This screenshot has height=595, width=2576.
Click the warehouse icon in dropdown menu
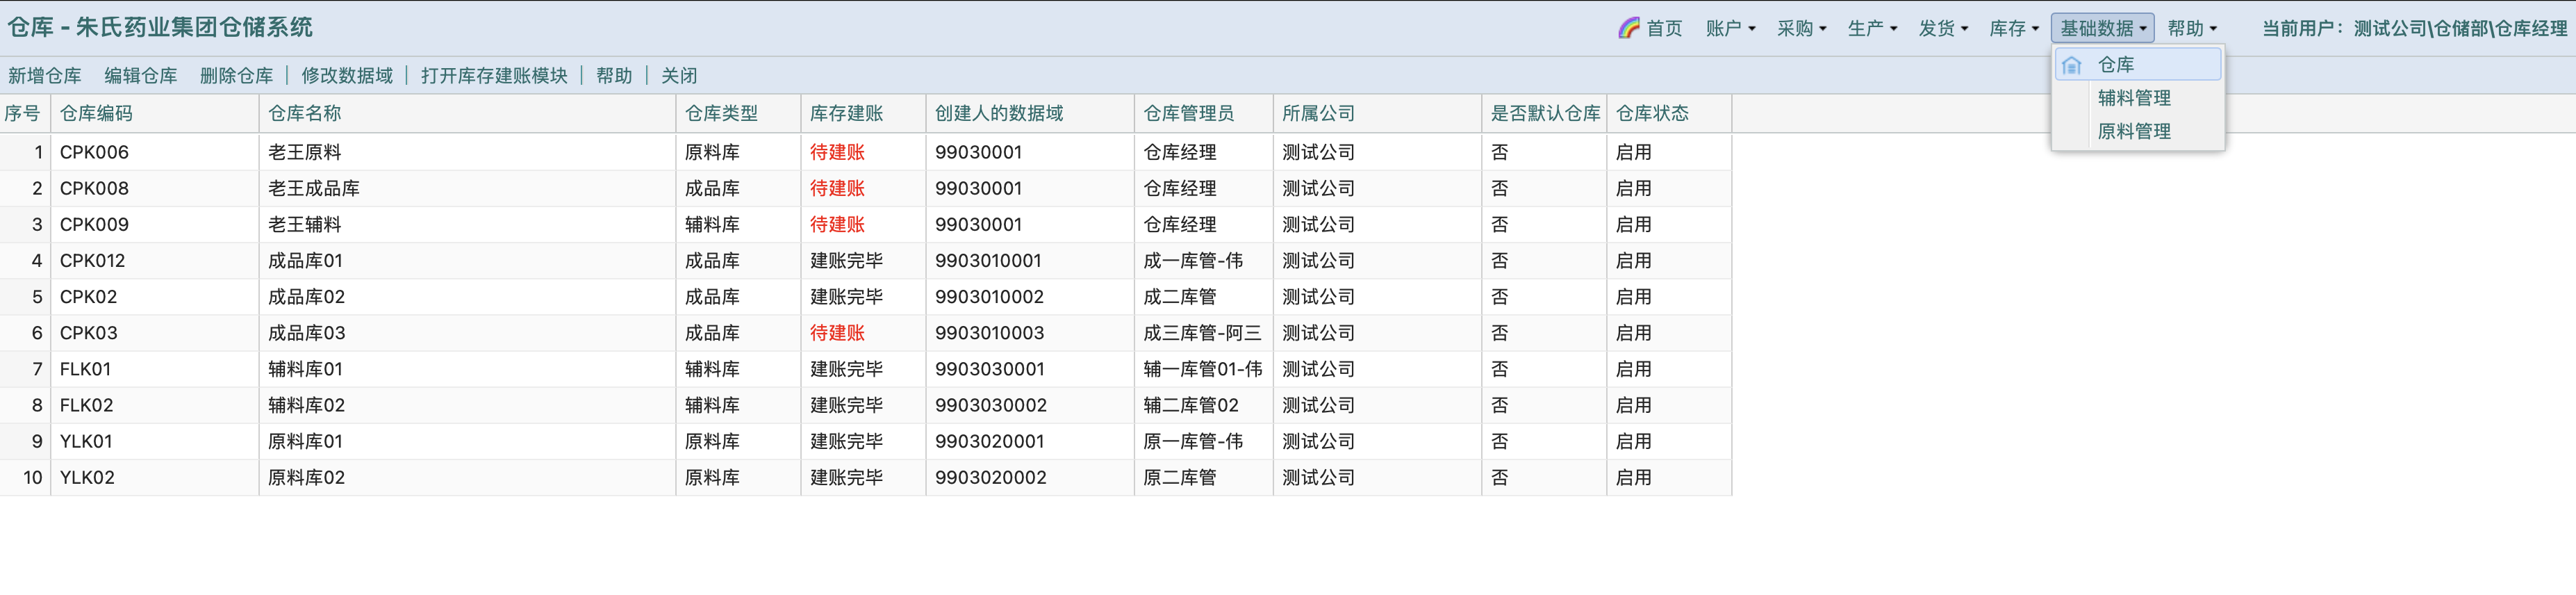[x=2071, y=65]
